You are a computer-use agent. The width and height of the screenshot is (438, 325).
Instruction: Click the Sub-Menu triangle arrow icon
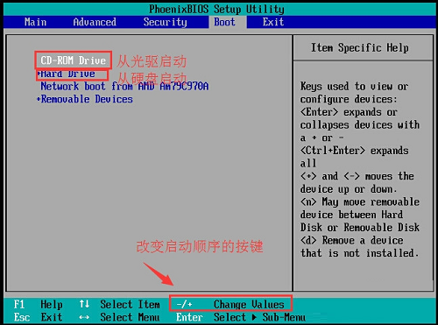pyautogui.click(x=254, y=317)
